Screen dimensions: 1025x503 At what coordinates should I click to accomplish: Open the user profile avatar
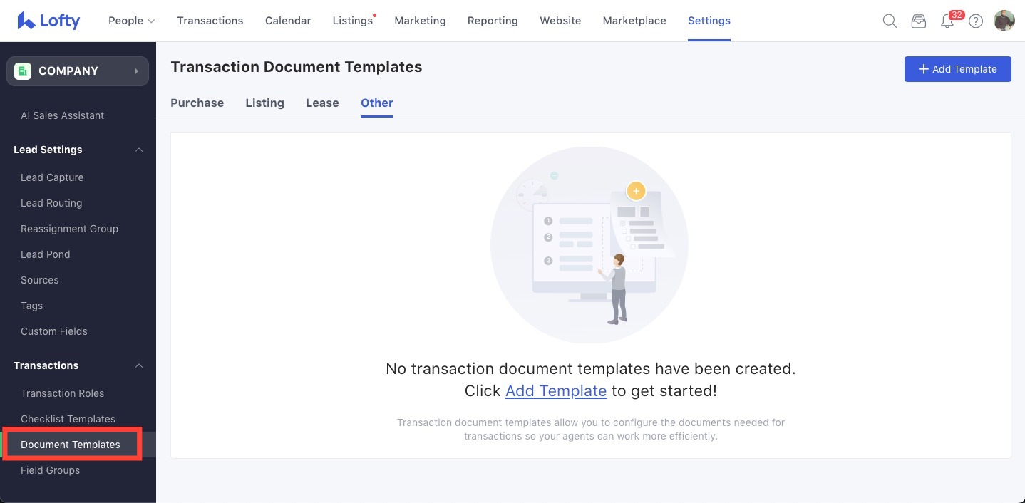[x=1004, y=21]
